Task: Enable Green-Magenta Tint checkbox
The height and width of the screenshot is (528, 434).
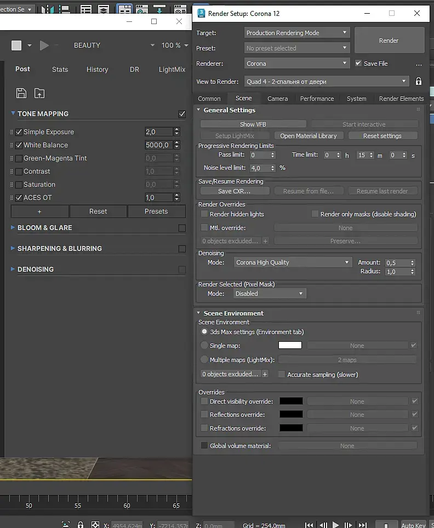Action: point(19,158)
